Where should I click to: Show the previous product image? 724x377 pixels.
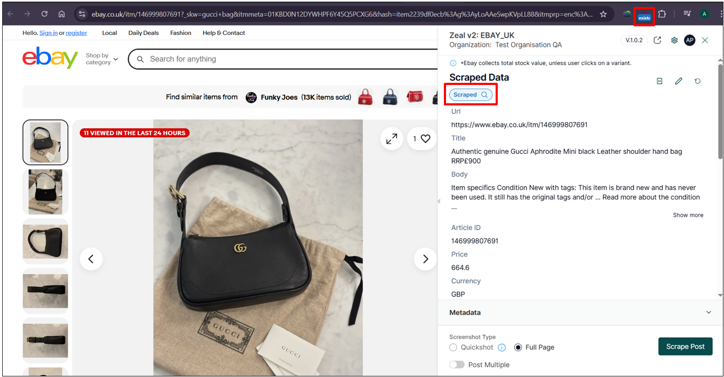pyautogui.click(x=91, y=259)
